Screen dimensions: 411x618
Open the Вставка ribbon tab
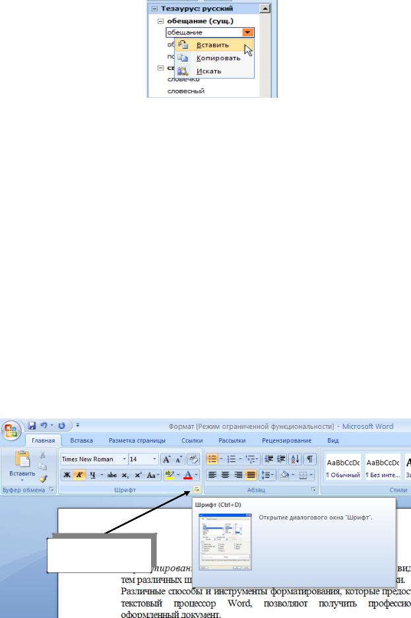point(81,441)
